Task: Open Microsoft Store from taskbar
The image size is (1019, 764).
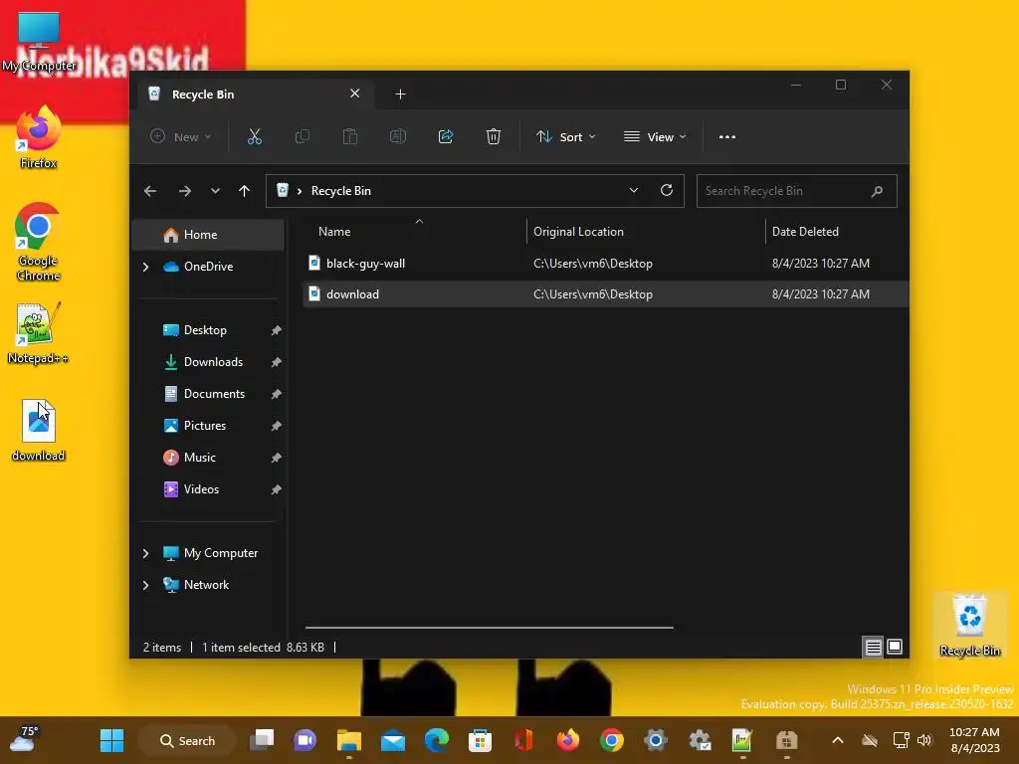Action: [x=481, y=740]
